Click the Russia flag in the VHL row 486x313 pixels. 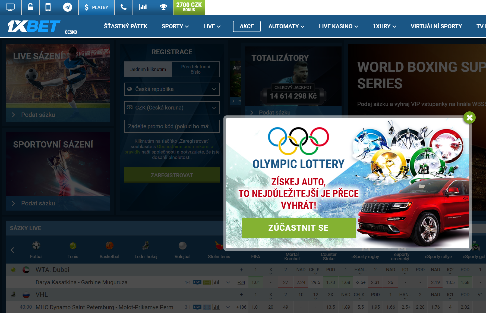pyautogui.click(x=26, y=295)
